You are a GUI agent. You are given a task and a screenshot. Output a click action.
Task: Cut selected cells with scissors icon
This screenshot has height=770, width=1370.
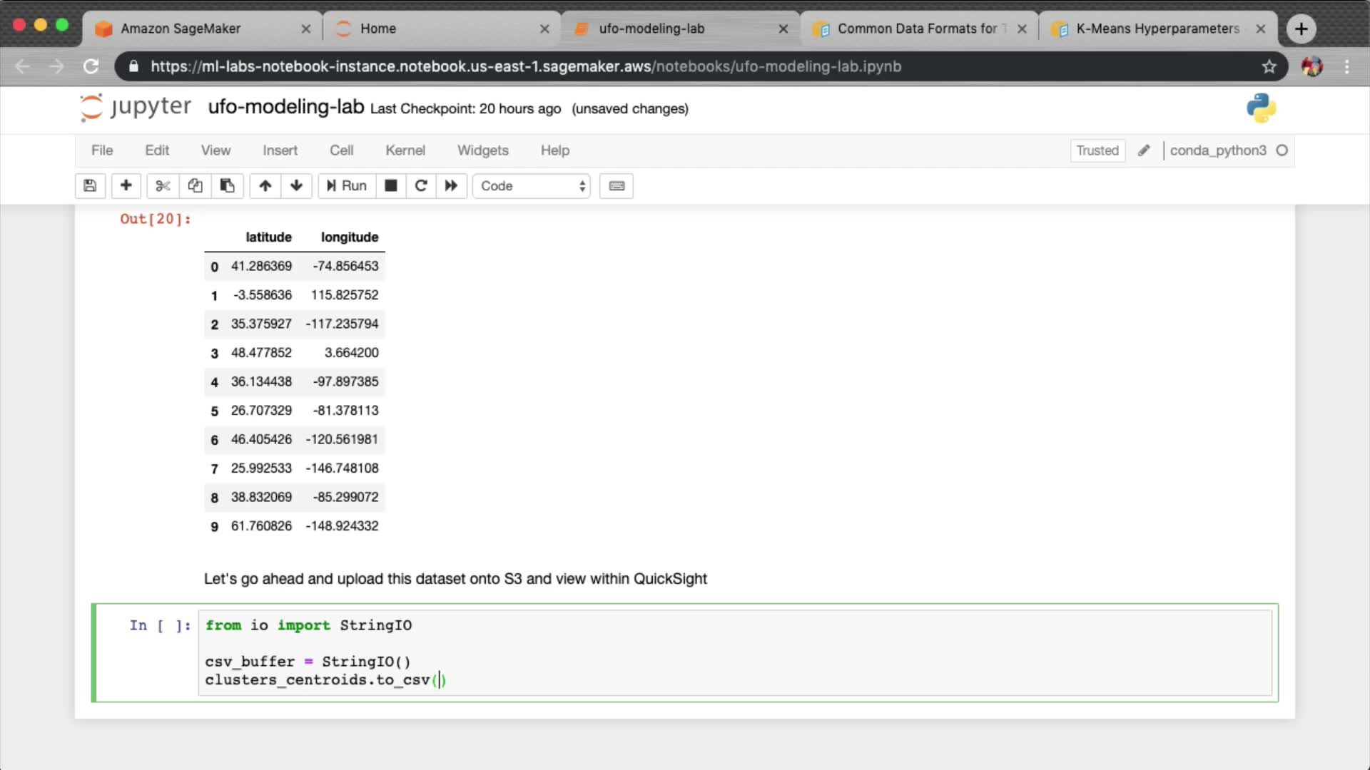(x=163, y=186)
